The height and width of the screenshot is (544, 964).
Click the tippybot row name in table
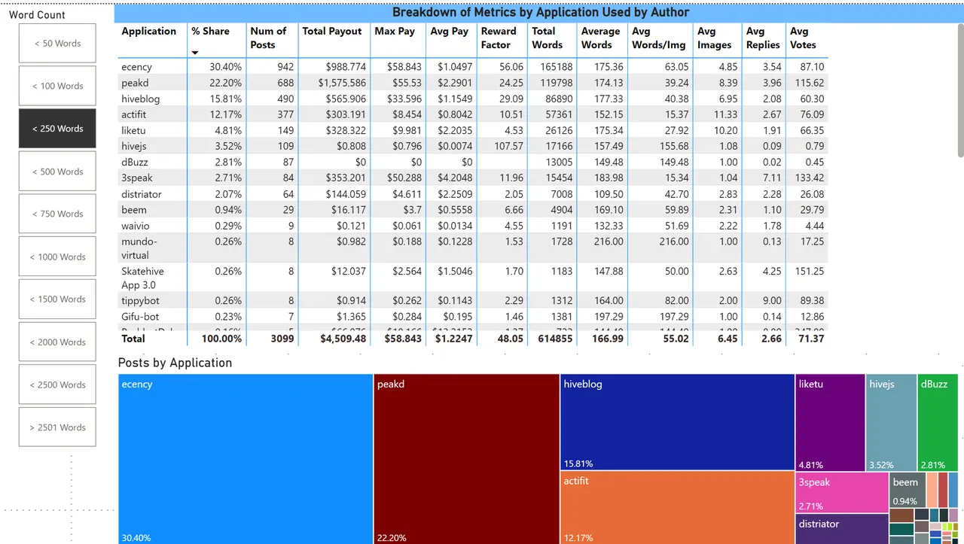(140, 301)
